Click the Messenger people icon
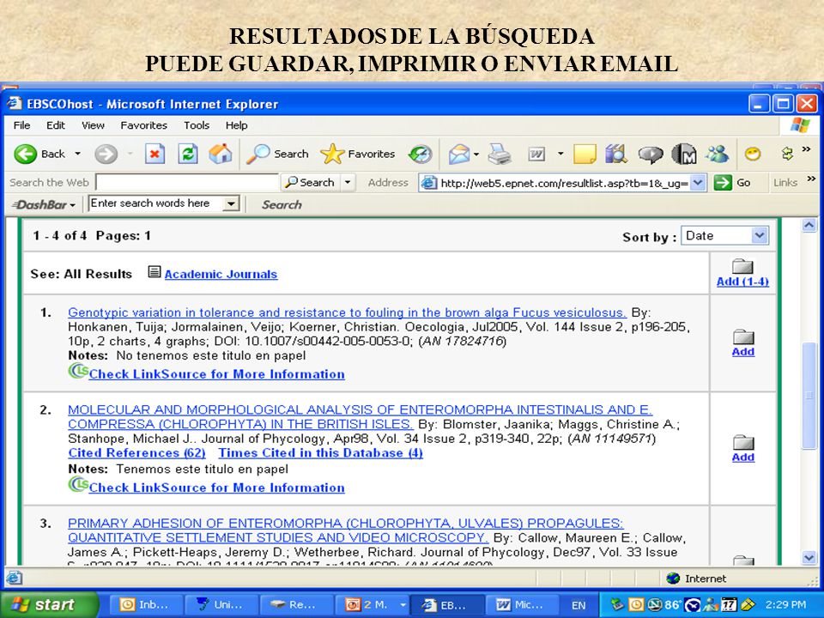 pyautogui.click(x=718, y=154)
